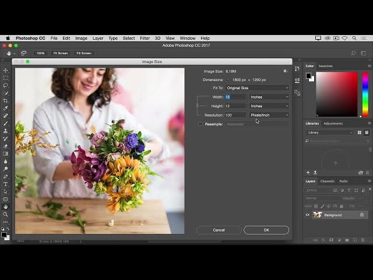Image resolution: width=373 pixels, height=280 pixels.
Task: Open the Filter menu
Action: 145,38
